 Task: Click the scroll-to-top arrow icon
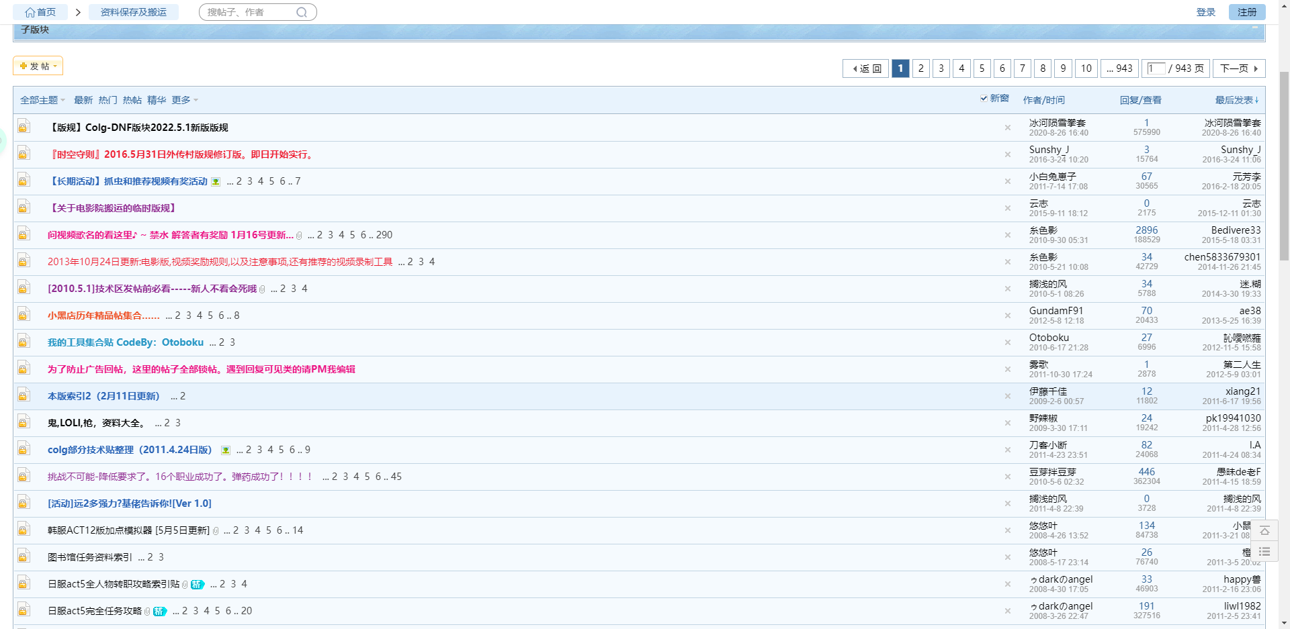[1264, 530]
